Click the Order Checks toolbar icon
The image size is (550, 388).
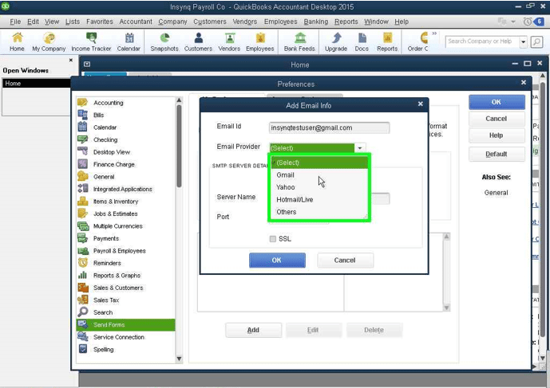(418, 41)
